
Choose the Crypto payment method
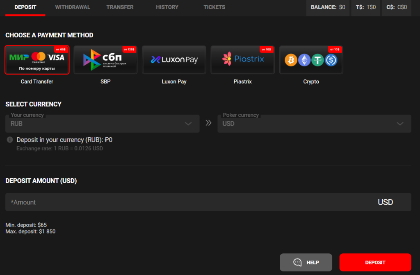click(311, 60)
